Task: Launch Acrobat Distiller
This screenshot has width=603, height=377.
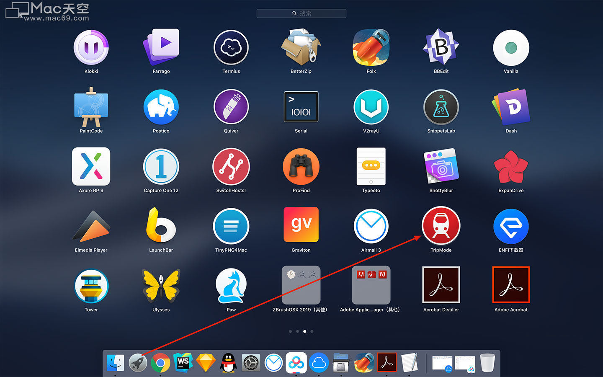Action: tap(441, 285)
